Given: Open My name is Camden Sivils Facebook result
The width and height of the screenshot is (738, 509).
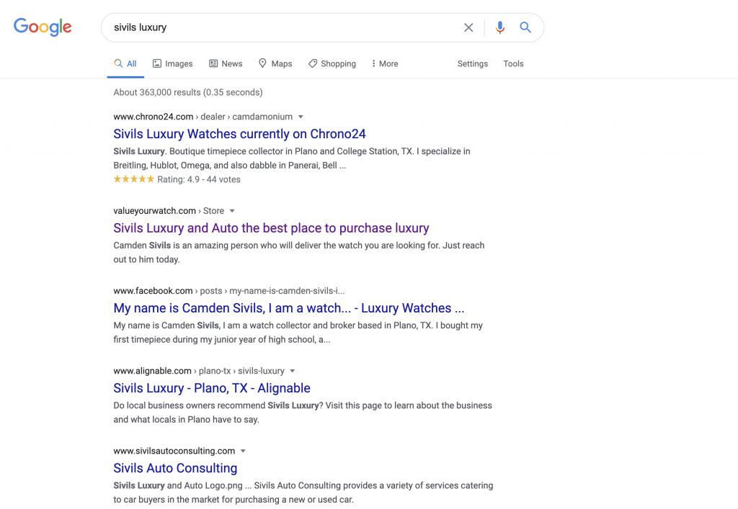Looking at the screenshot, I should (288, 308).
